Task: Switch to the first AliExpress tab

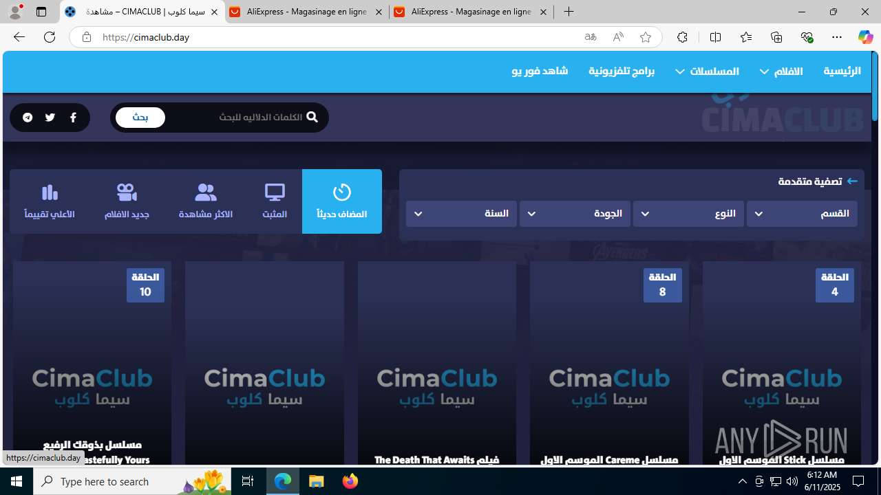Action: click(x=306, y=12)
